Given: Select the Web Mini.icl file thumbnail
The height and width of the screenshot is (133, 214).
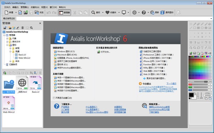Looking at the screenshot, I should coord(9,103).
